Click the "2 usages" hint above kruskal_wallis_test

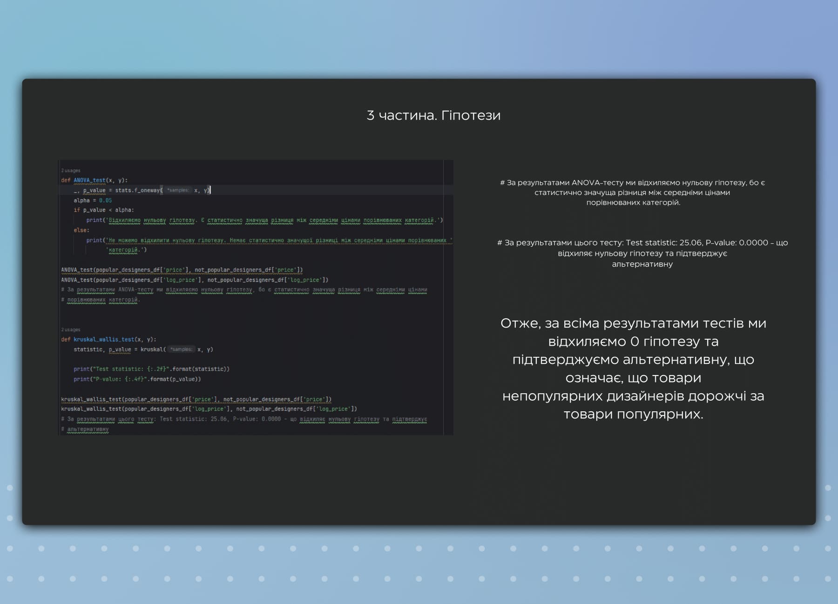(x=71, y=329)
